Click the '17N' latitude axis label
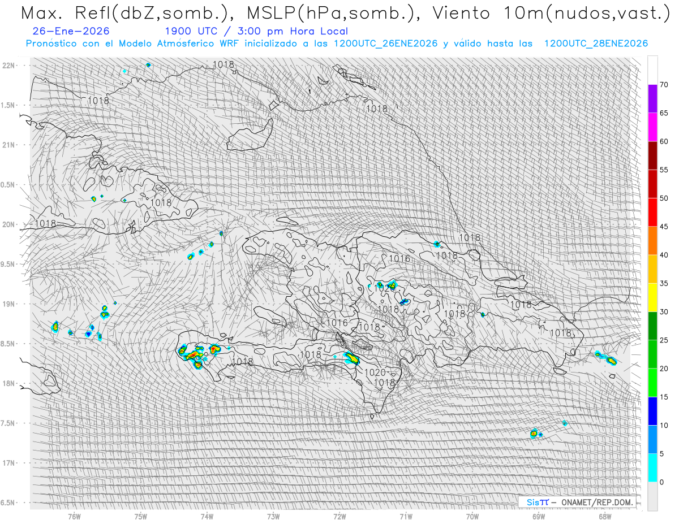Viewport: 679px width, 524px height. [x=9, y=463]
